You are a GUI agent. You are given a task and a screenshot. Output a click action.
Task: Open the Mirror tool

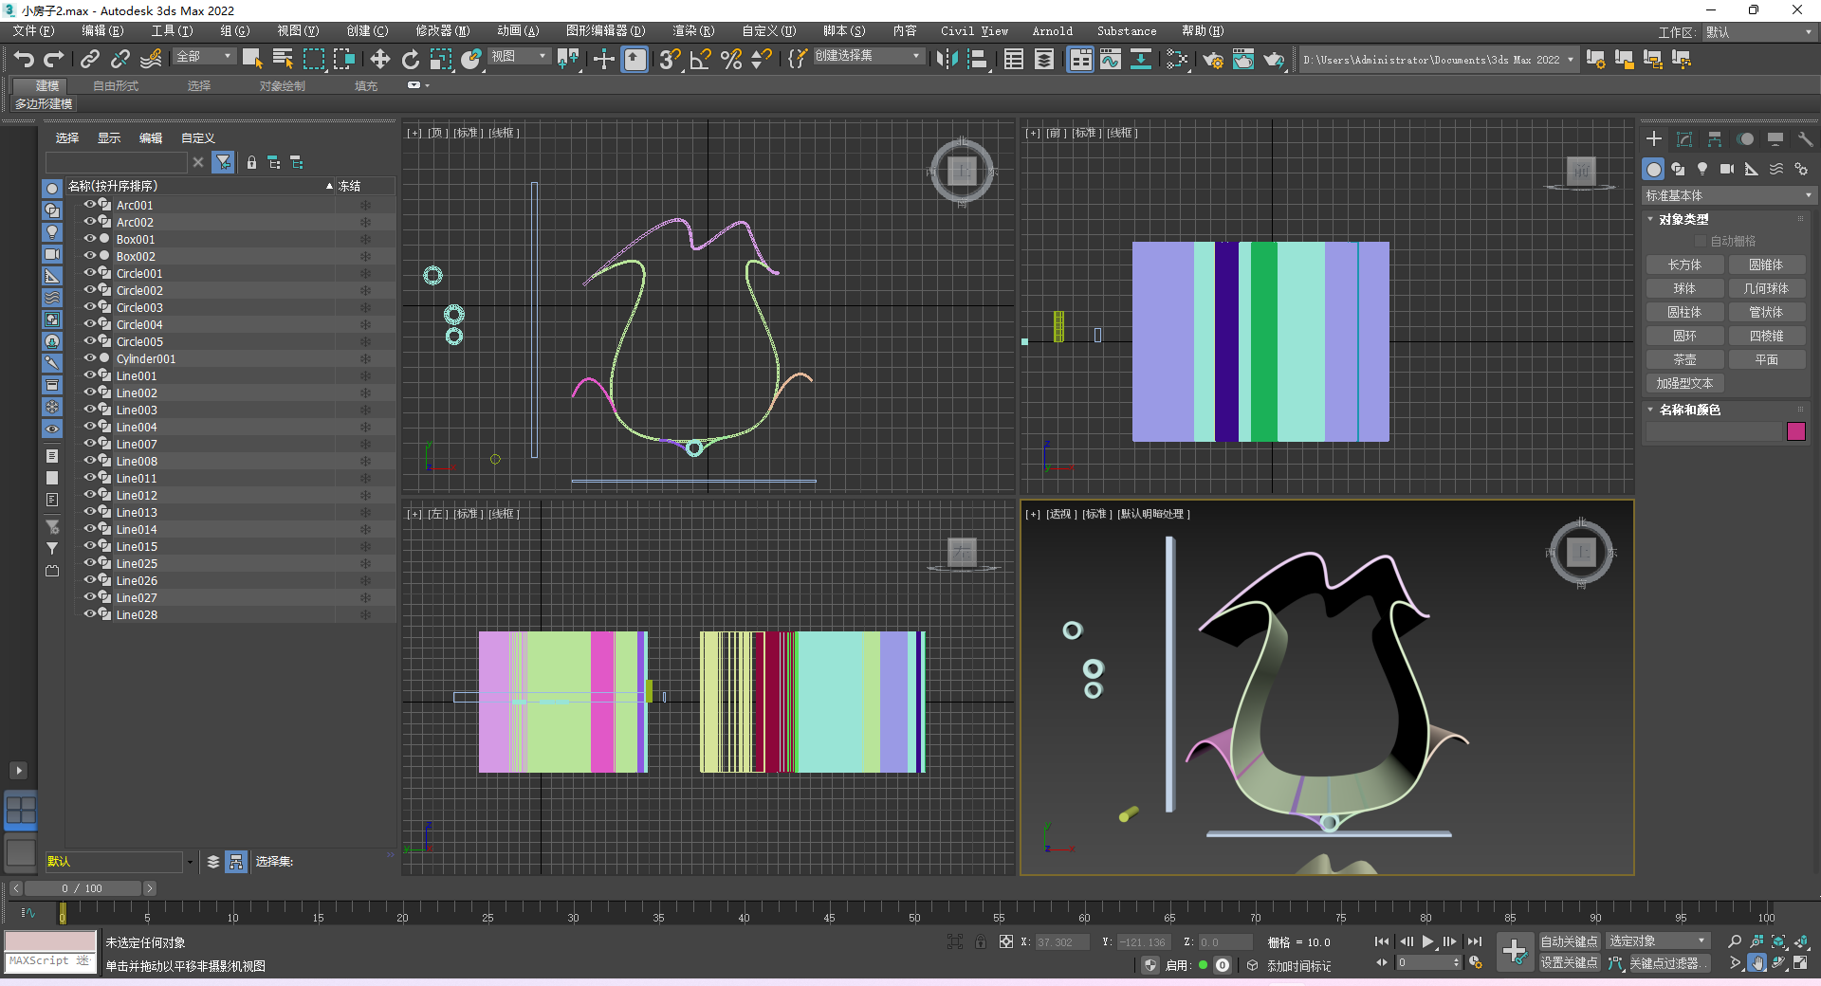point(946,60)
